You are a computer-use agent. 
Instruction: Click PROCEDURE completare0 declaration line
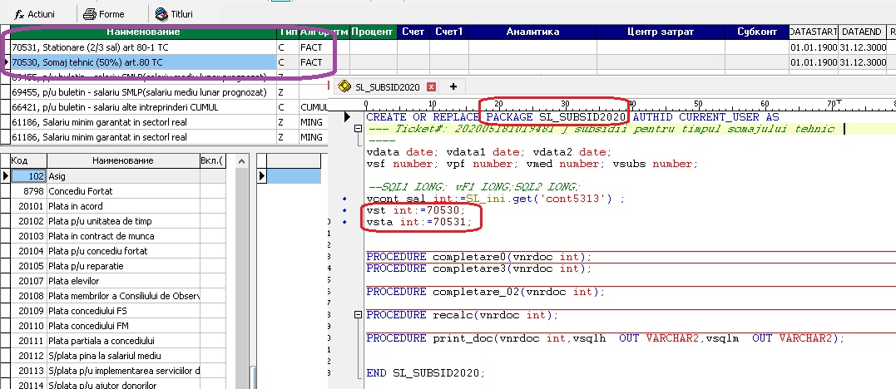(479, 257)
